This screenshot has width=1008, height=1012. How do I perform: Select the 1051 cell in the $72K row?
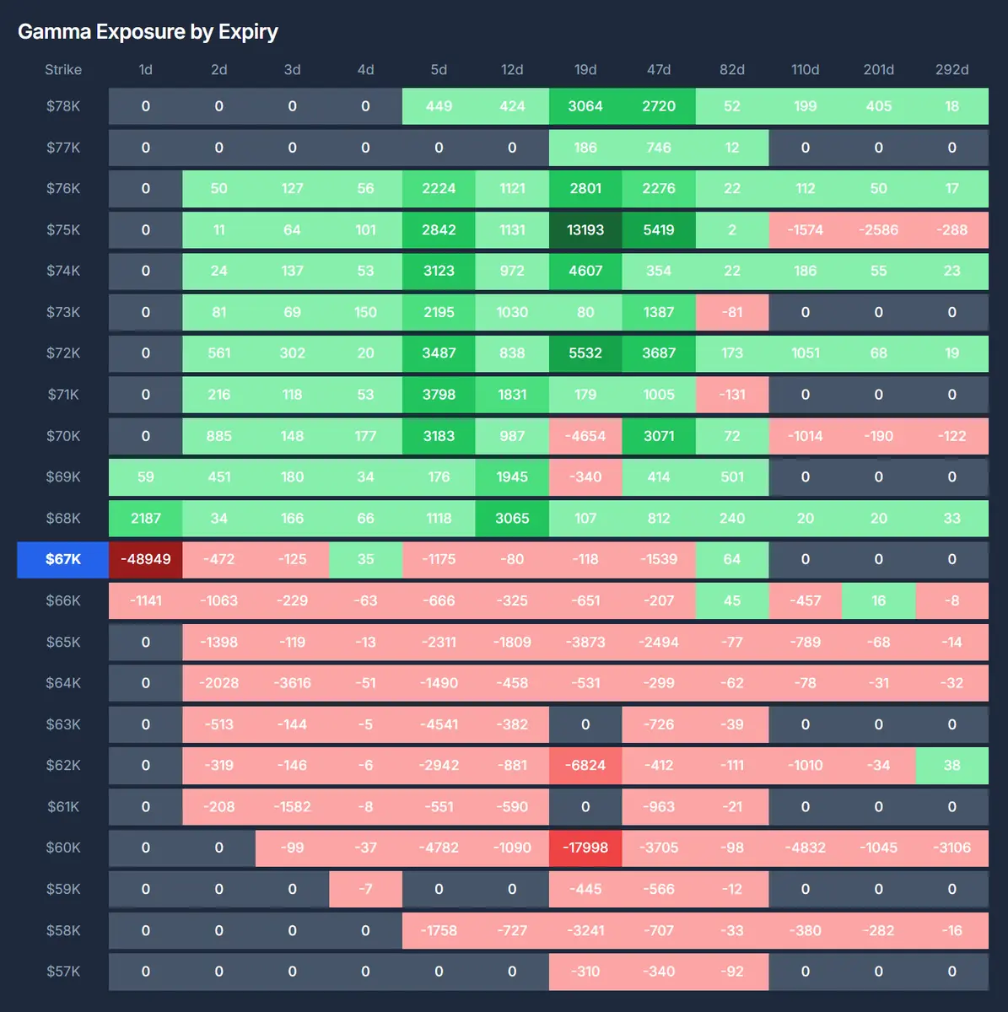806,353
